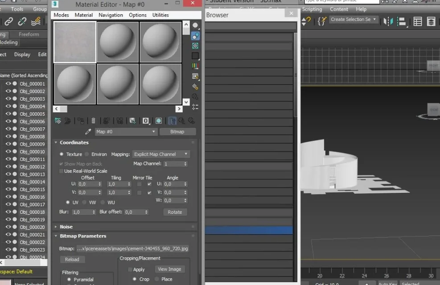This screenshot has height=285, width=440.
Task: Toggle the Backlight icon in side toolbar
Action: 195,36
